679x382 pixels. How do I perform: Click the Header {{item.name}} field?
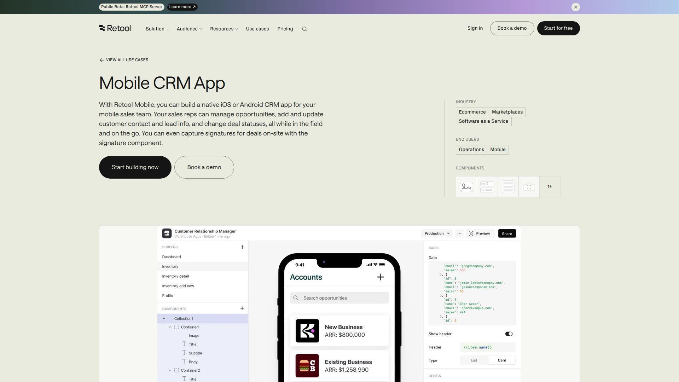coord(488,347)
